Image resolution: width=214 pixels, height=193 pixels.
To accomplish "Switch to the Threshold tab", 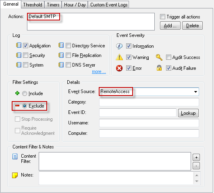I will [x=33, y=5].
